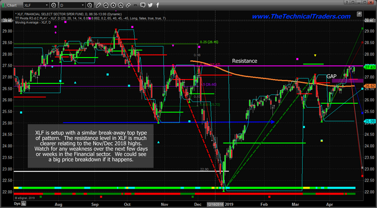Open the alerts circled A icon
377x208 pixels.
click(x=121, y=5)
